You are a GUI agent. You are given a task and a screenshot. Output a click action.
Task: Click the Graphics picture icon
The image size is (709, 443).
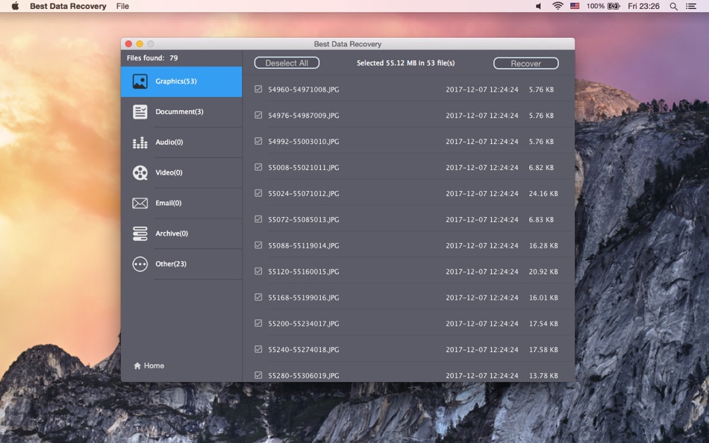(140, 81)
